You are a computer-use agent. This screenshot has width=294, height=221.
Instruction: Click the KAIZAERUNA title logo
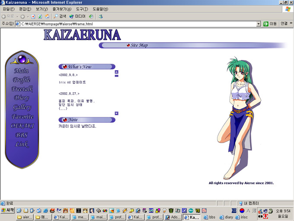point(82,35)
